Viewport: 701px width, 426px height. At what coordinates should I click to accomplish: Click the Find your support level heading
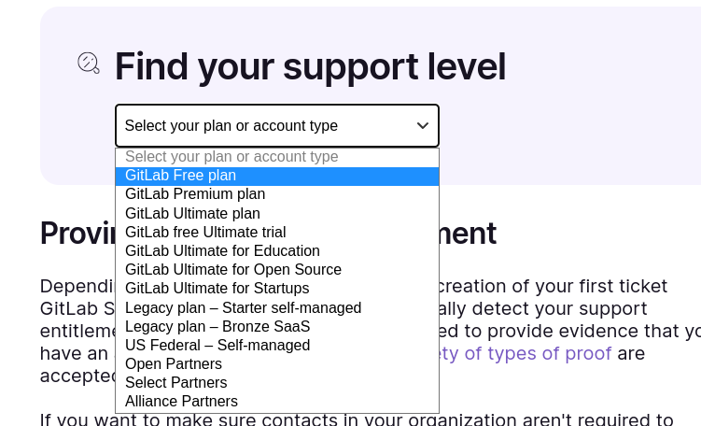[310, 66]
